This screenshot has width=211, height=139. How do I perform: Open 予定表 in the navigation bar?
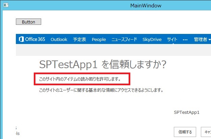tap(79, 39)
